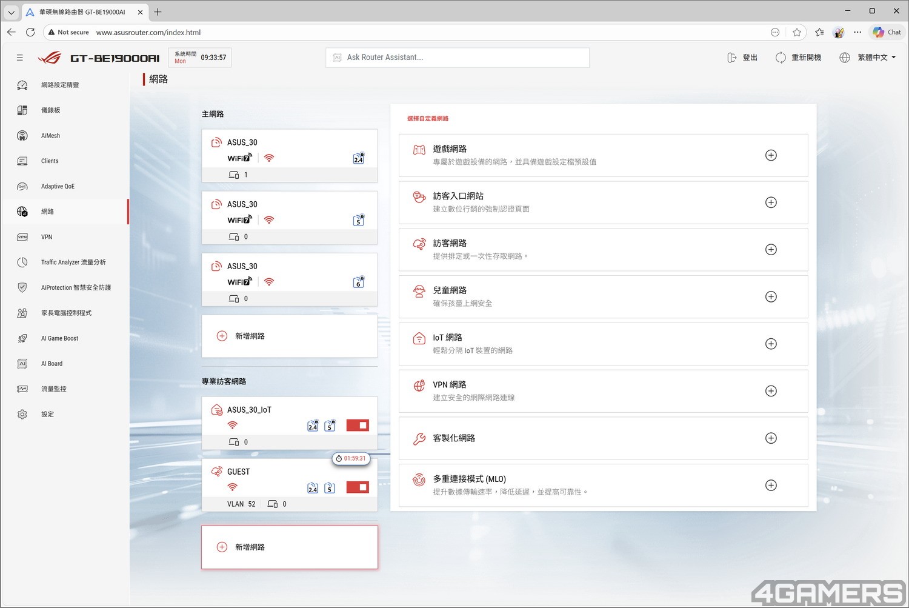
Task: Click the Ask Router Assistant input field
Action: pyautogui.click(x=458, y=58)
